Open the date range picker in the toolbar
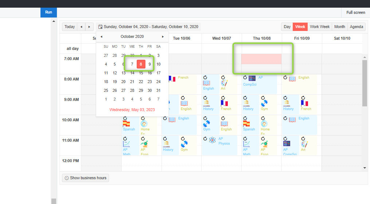The height and width of the screenshot is (204, 370). (x=148, y=27)
